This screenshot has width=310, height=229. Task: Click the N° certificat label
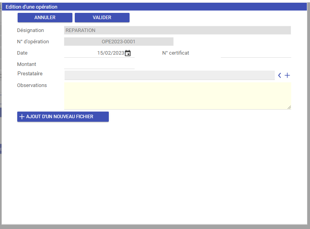(x=176, y=53)
